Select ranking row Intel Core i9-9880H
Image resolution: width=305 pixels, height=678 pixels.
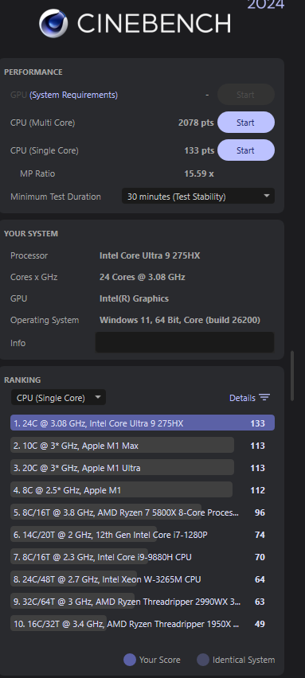coord(143,557)
